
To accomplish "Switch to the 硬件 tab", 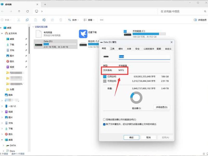I will click(x=121, y=49).
